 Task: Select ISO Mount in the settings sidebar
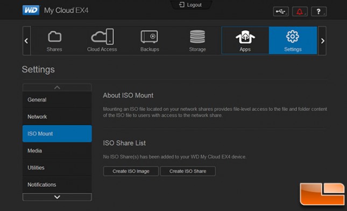(x=57, y=133)
